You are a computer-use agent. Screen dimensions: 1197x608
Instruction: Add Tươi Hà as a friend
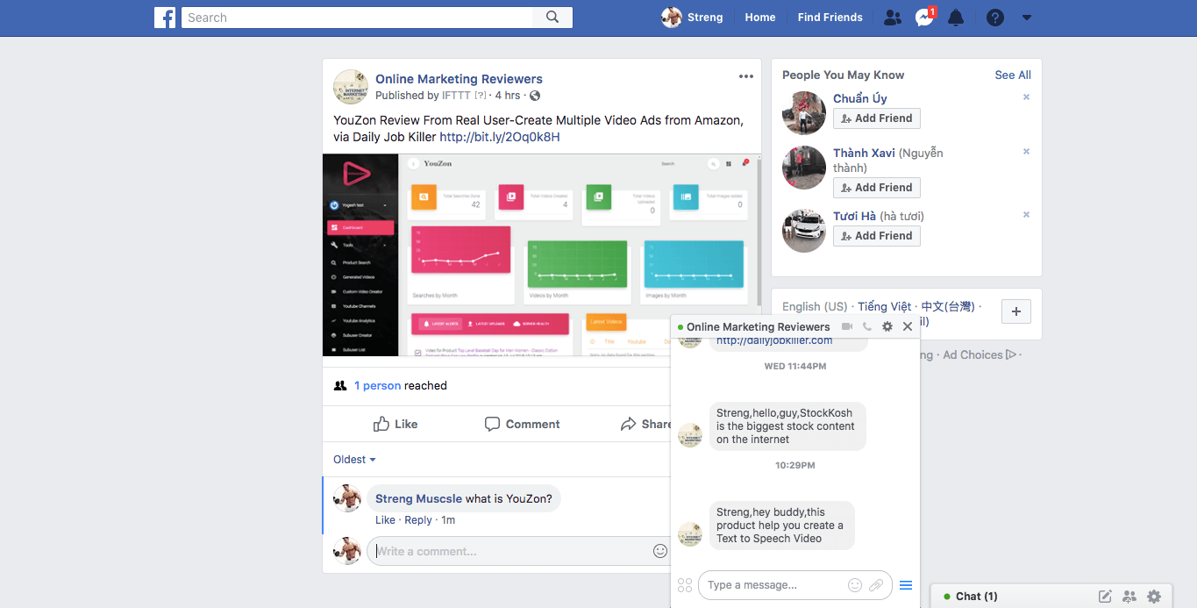[x=877, y=236]
